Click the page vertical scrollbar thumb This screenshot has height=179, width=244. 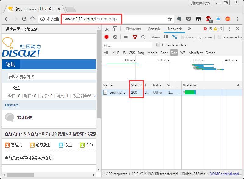tap(99, 74)
